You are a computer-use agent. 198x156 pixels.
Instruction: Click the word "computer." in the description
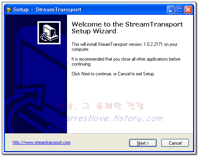80,49
